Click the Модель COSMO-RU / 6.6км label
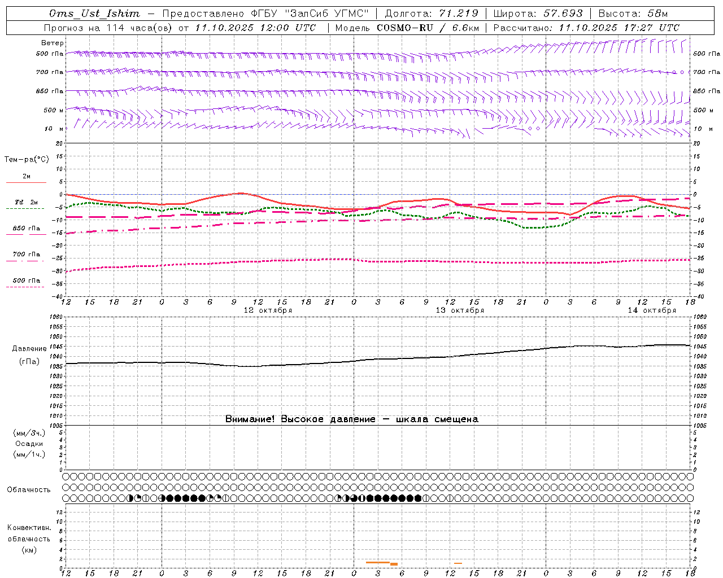Screen dimensions: 723x578 tap(407, 28)
